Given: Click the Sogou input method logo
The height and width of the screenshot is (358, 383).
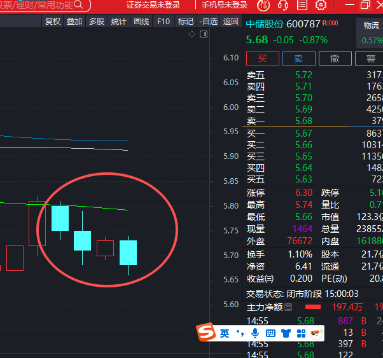Looking at the screenshot, I should pos(206,333).
